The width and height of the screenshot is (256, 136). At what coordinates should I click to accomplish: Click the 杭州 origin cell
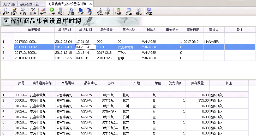pyautogui.click(x=137, y=117)
